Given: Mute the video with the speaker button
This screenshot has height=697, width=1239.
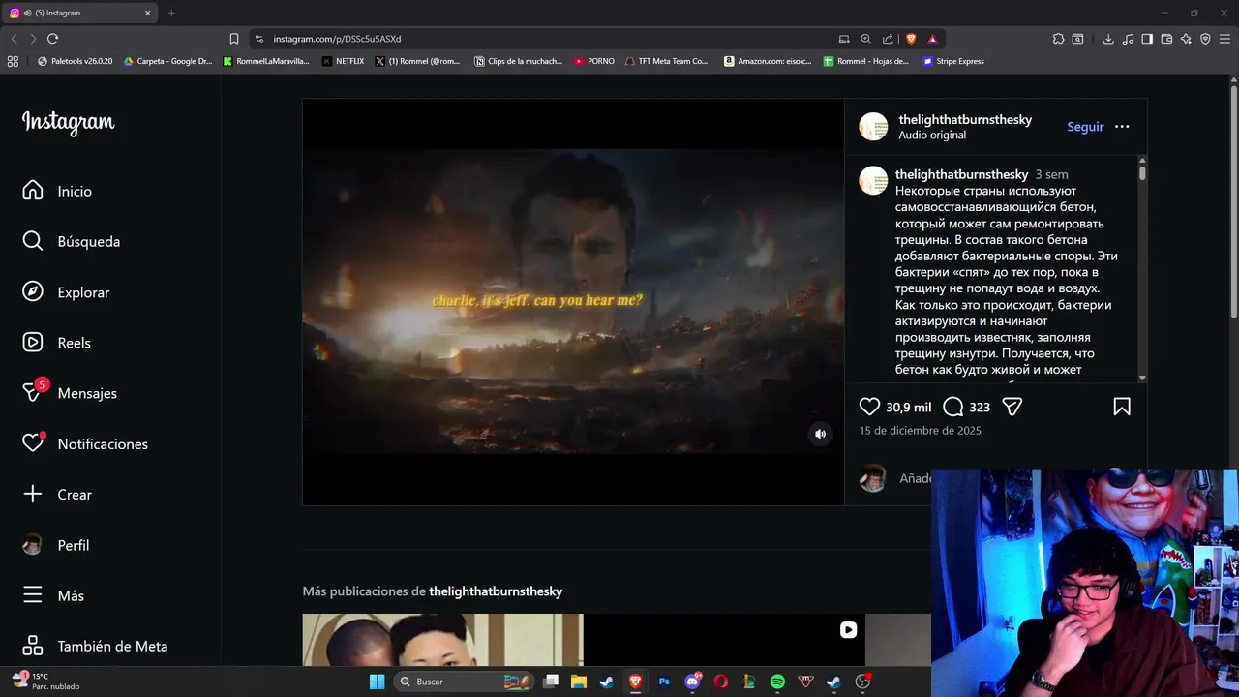Looking at the screenshot, I should pos(820,434).
